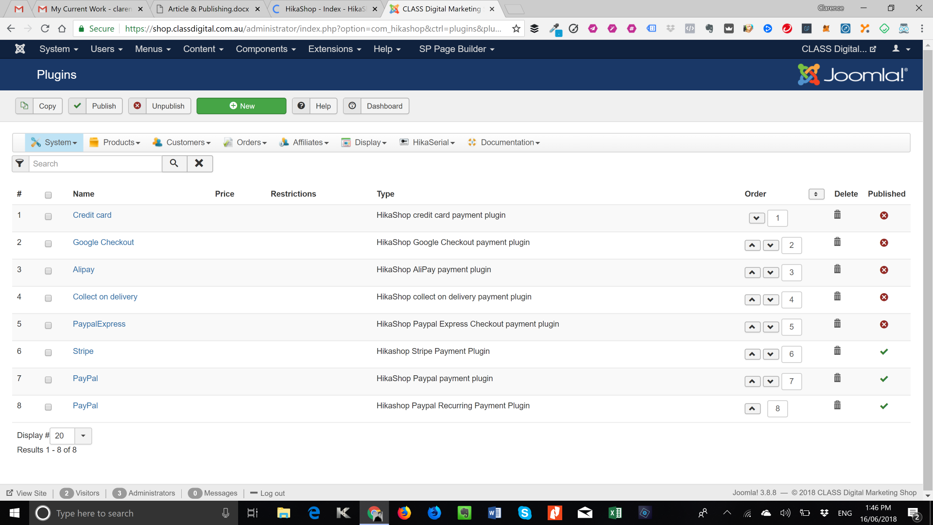
Task: Move PaypalExpress down with the arrow
Action: pyautogui.click(x=771, y=327)
